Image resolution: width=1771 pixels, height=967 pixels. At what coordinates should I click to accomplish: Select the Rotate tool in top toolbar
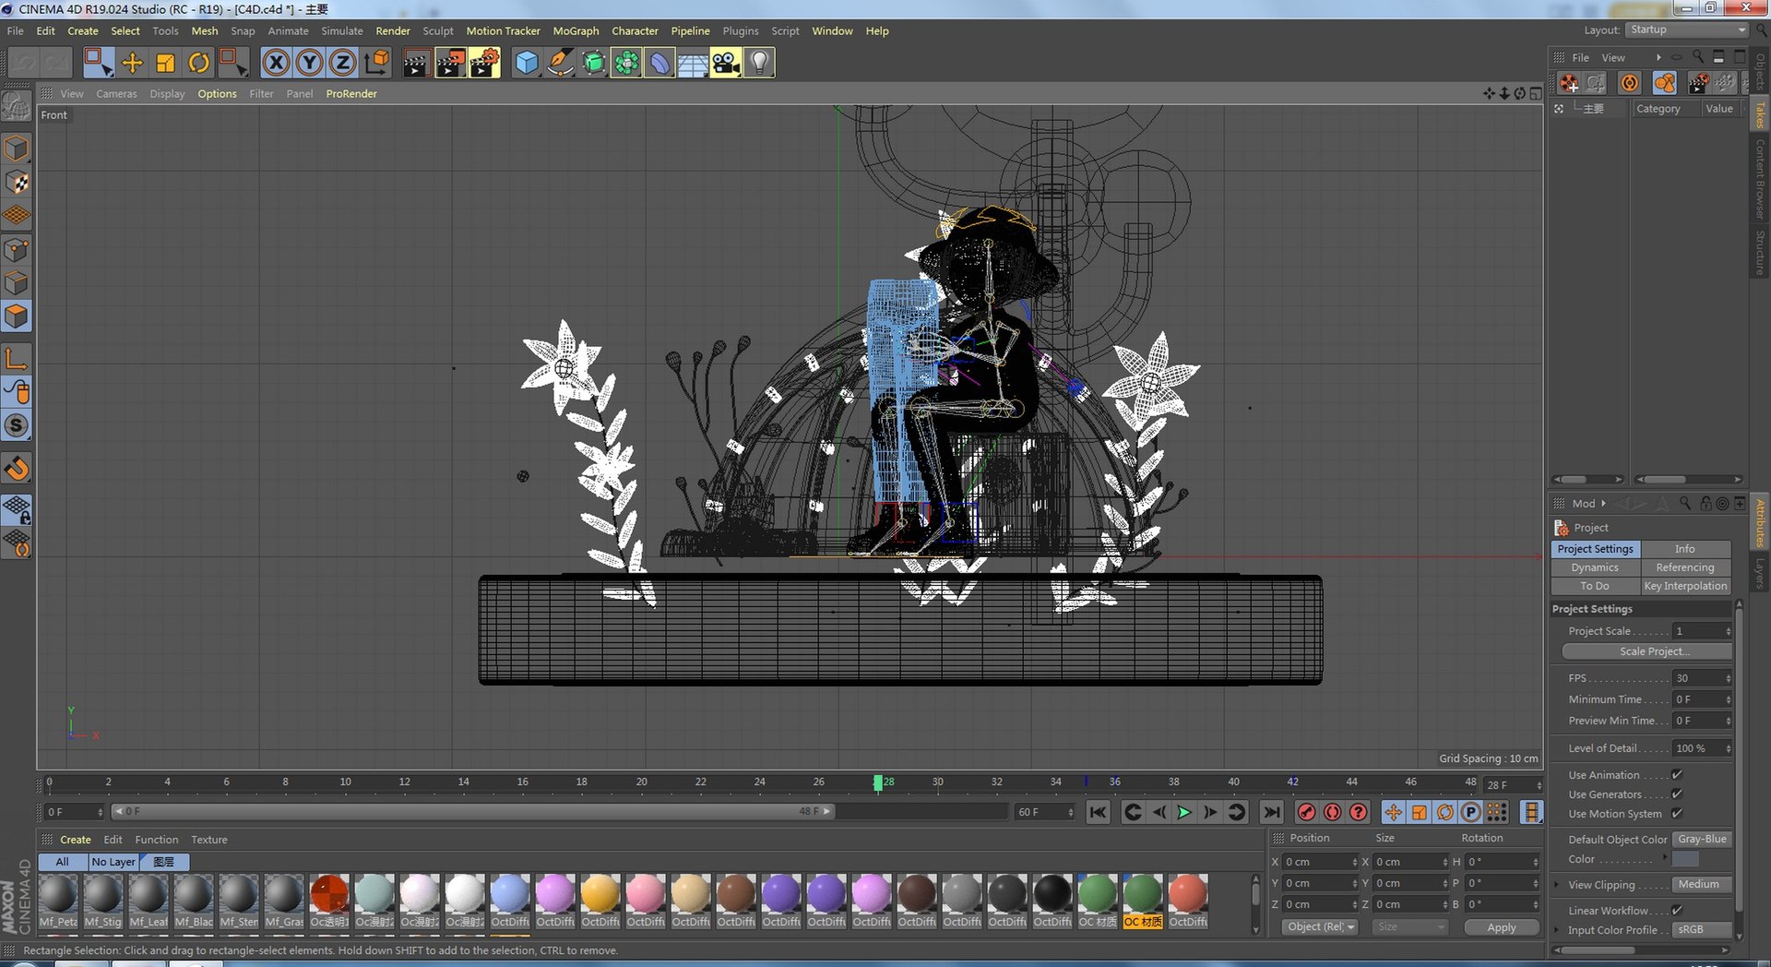click(198, 63)
